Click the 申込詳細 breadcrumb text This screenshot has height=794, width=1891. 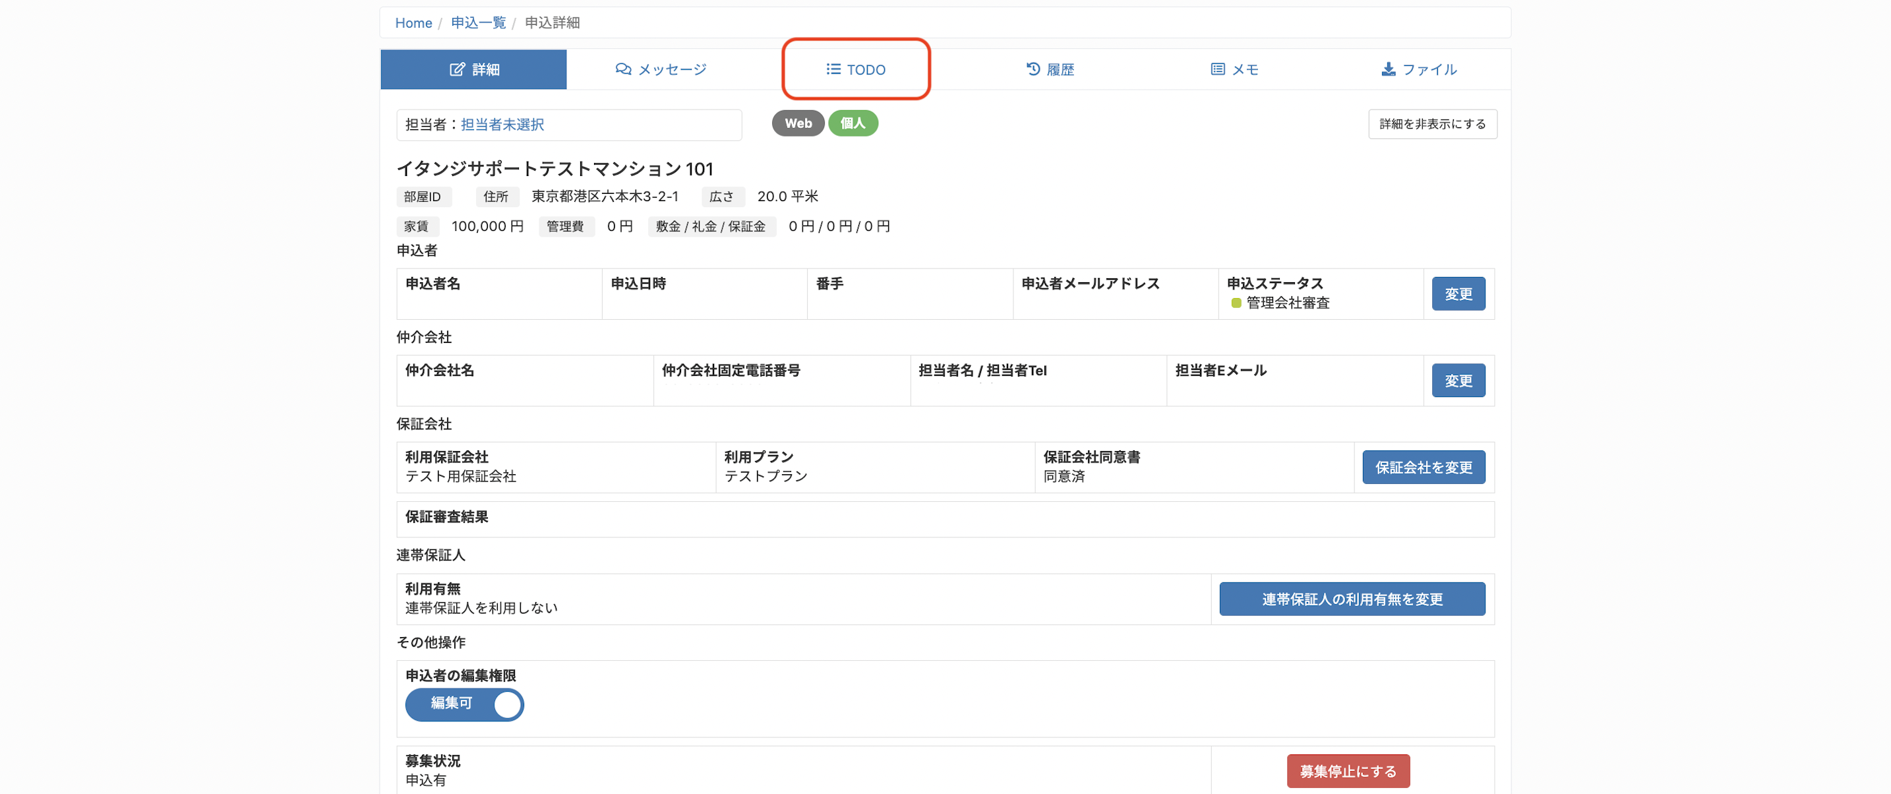coord(552,23)
